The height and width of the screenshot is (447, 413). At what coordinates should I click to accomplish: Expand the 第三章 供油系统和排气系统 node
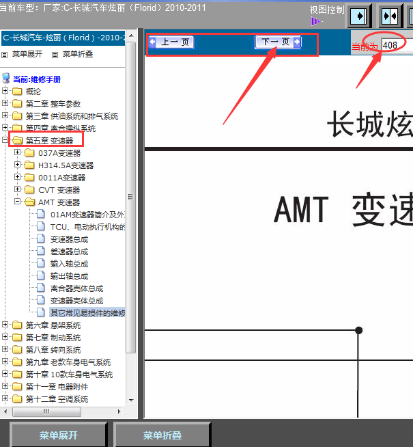[x=5, y=116]
